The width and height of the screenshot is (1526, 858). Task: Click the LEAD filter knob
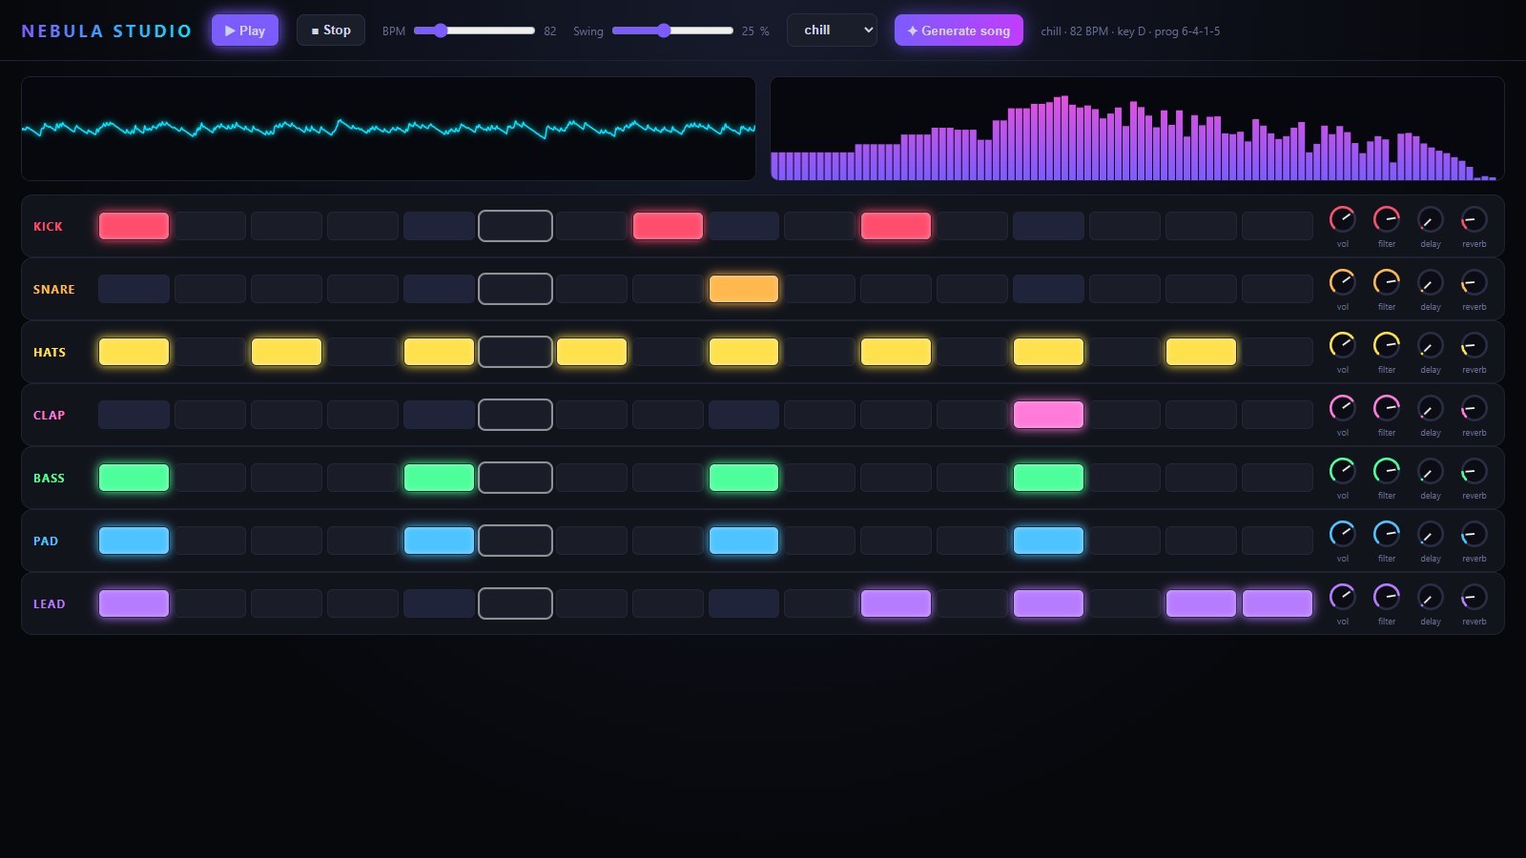pos(1386,597)
